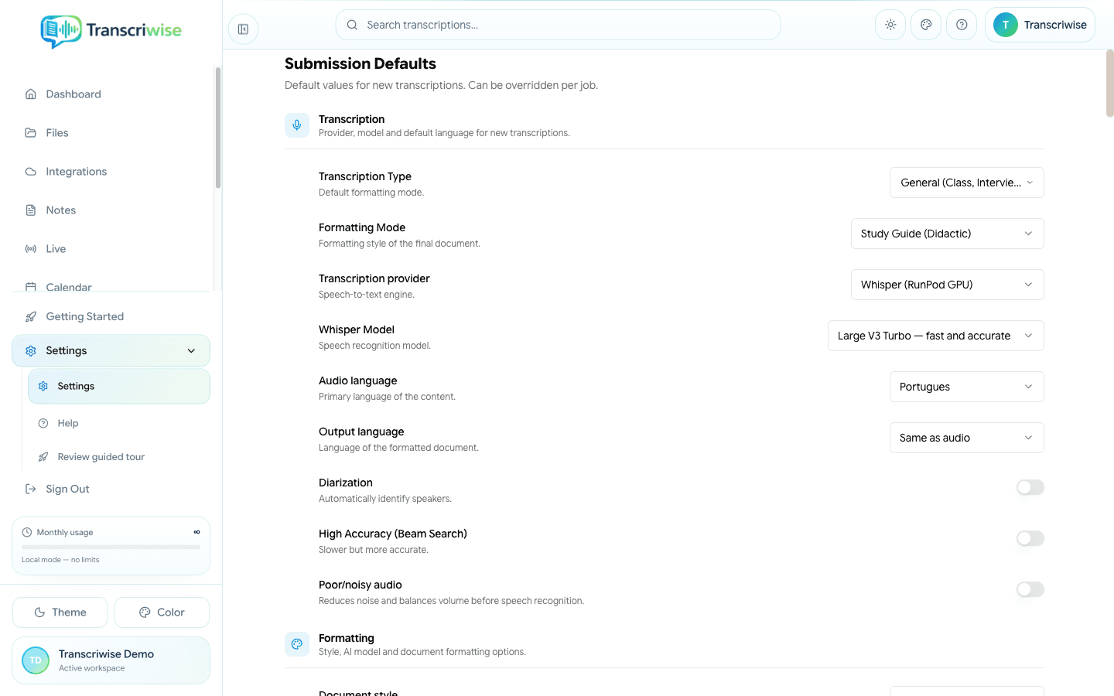The height and width of the screenshot is (696, 1114).
Task: Open the Live page
Action: point(111,249)
